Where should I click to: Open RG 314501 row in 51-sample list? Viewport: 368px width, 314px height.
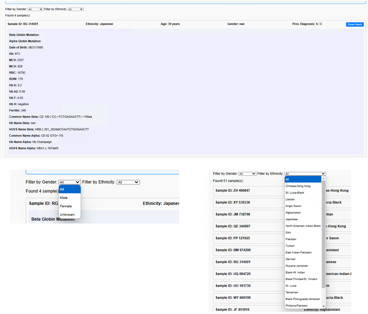coord(282,262)
